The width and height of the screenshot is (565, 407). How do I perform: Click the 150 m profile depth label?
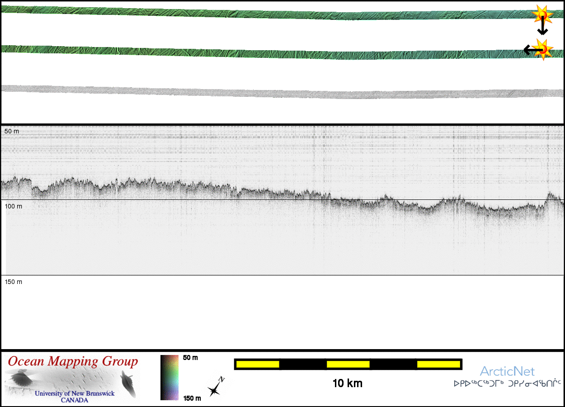click(14, 282)
